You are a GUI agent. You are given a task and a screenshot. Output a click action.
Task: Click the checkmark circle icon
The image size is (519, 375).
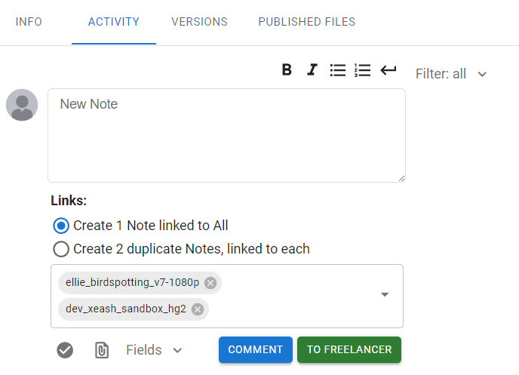click(x=66, y=350)
